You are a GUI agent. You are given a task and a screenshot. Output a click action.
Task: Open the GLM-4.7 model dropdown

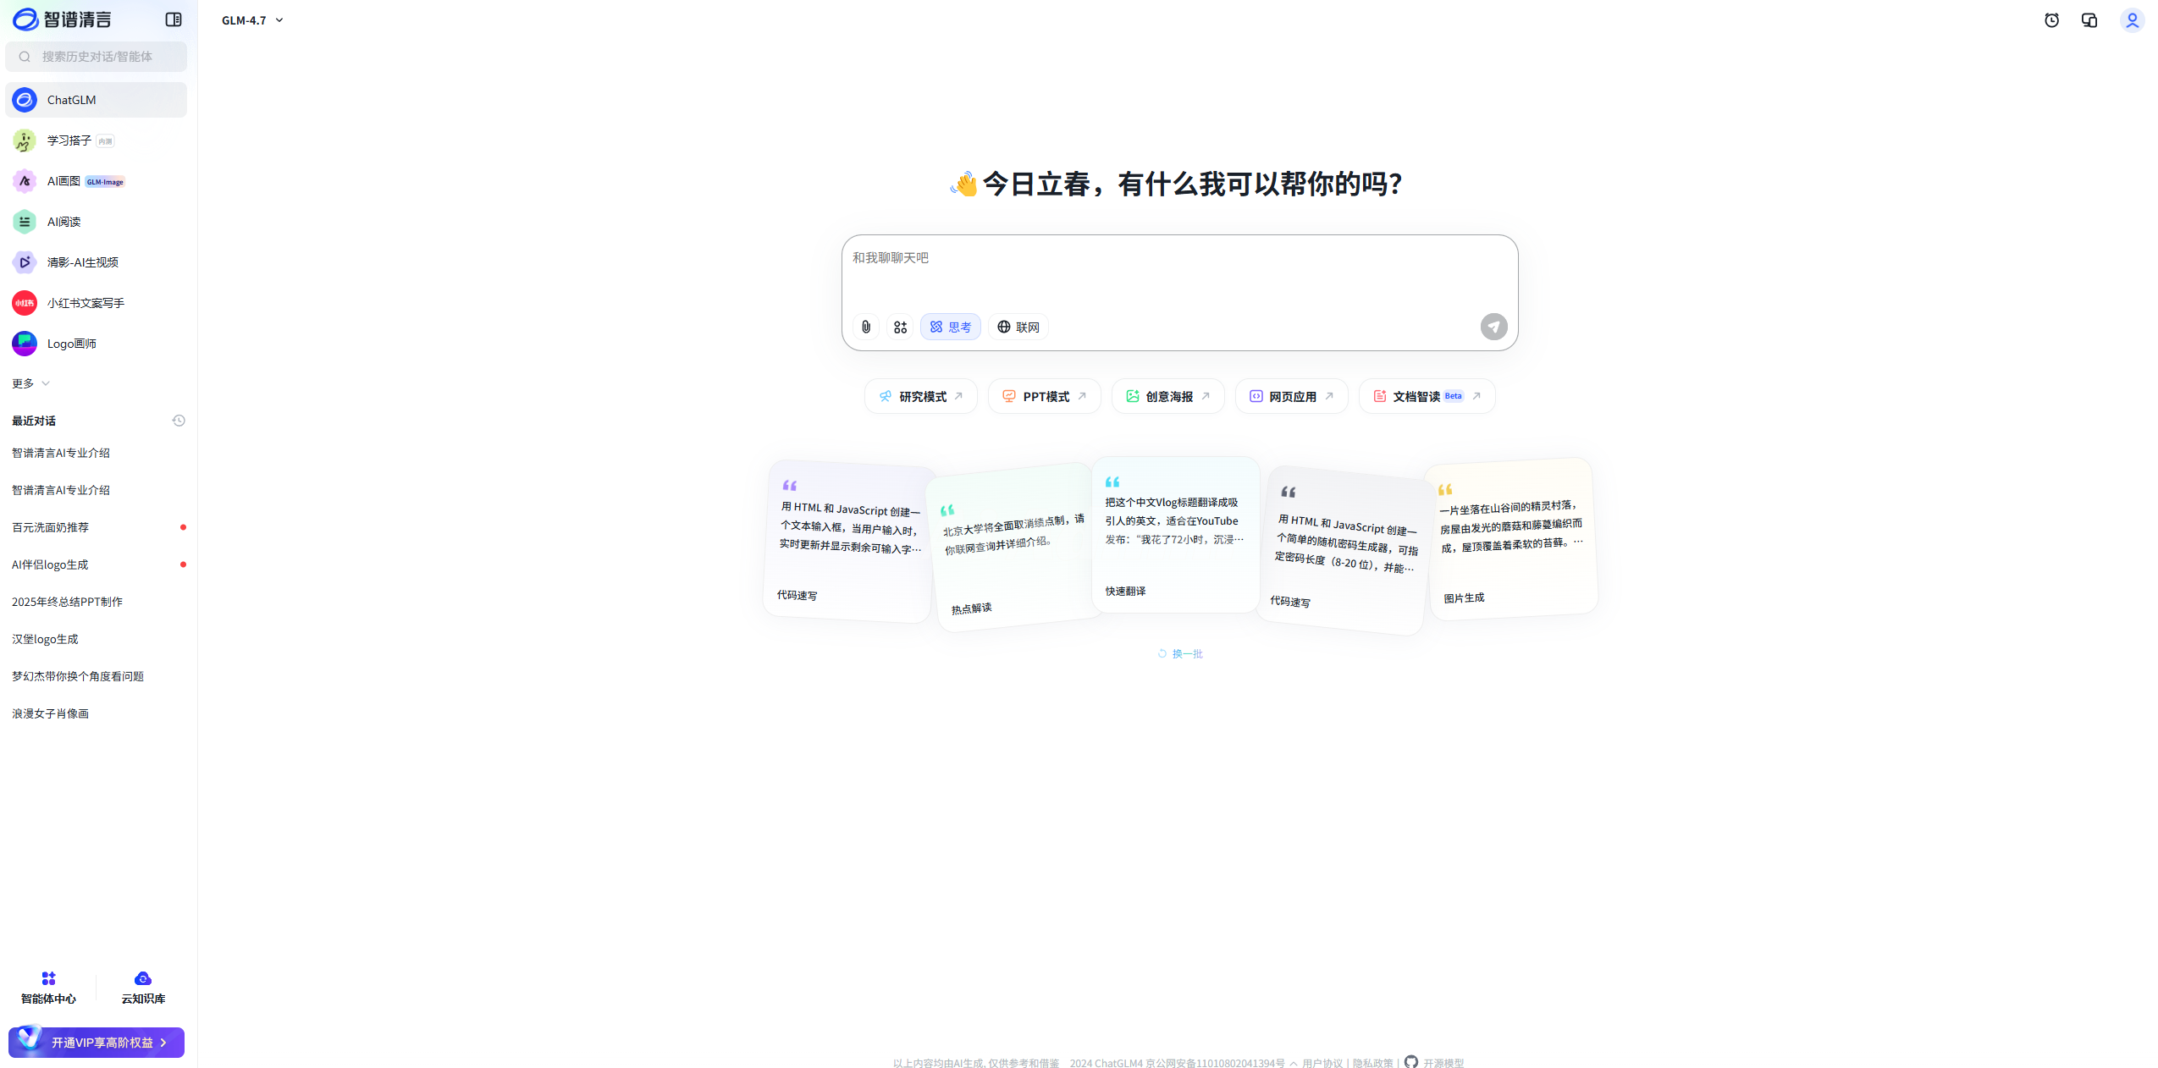(252, 20)
